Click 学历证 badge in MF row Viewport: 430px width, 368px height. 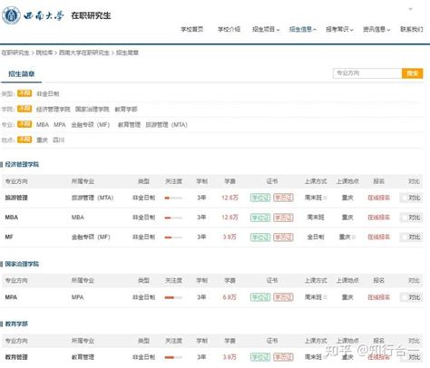coord(283,237)
